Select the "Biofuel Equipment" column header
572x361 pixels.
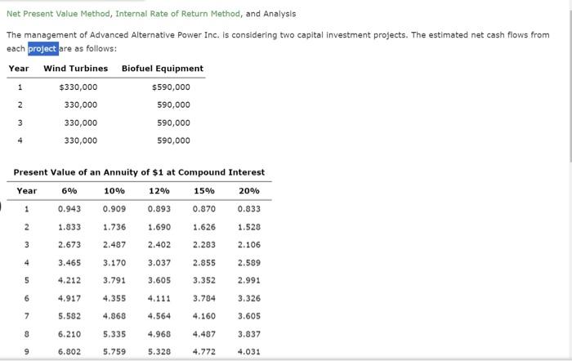click(x=163, y=69)
